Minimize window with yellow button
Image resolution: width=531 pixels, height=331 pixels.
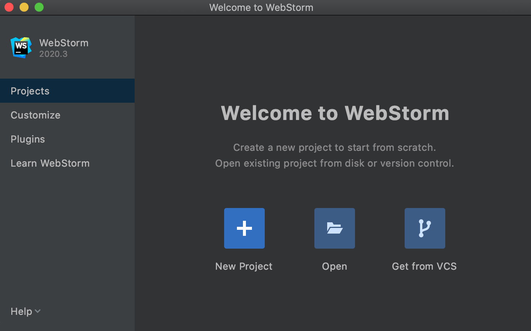[24, 7]
